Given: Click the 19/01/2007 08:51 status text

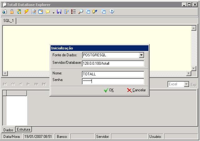Looking at the screenshot, I should point(38,137).
